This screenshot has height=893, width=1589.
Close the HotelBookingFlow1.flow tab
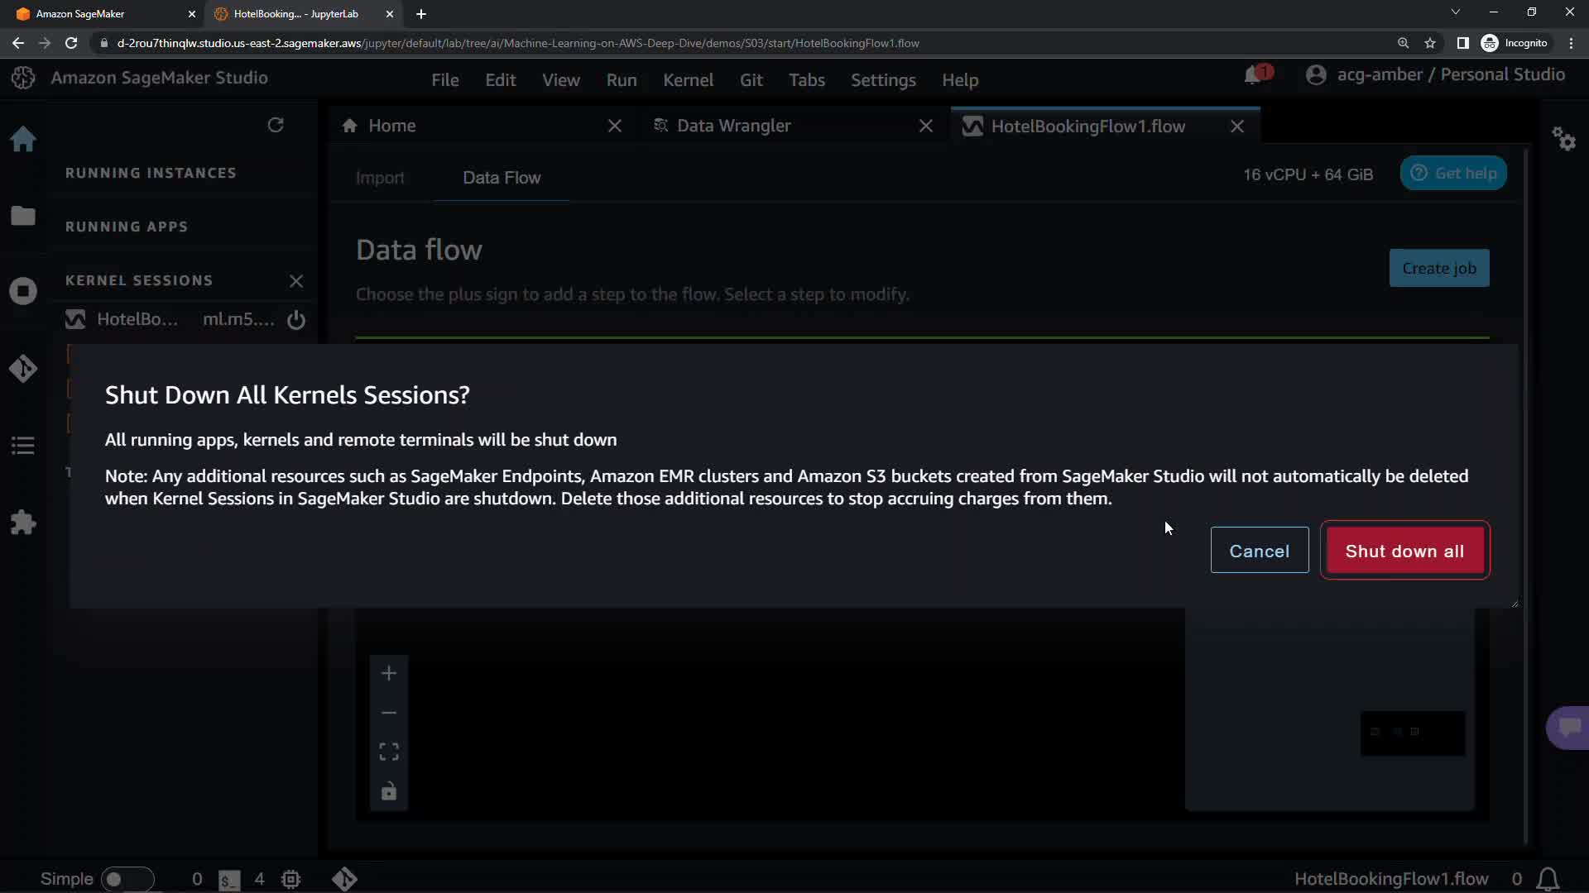(x=1237, y=127)
